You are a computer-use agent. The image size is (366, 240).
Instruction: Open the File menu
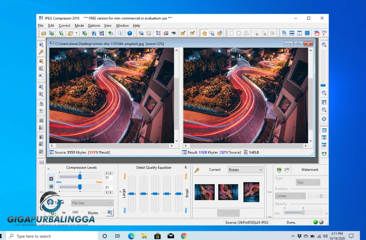coord(41,26)
